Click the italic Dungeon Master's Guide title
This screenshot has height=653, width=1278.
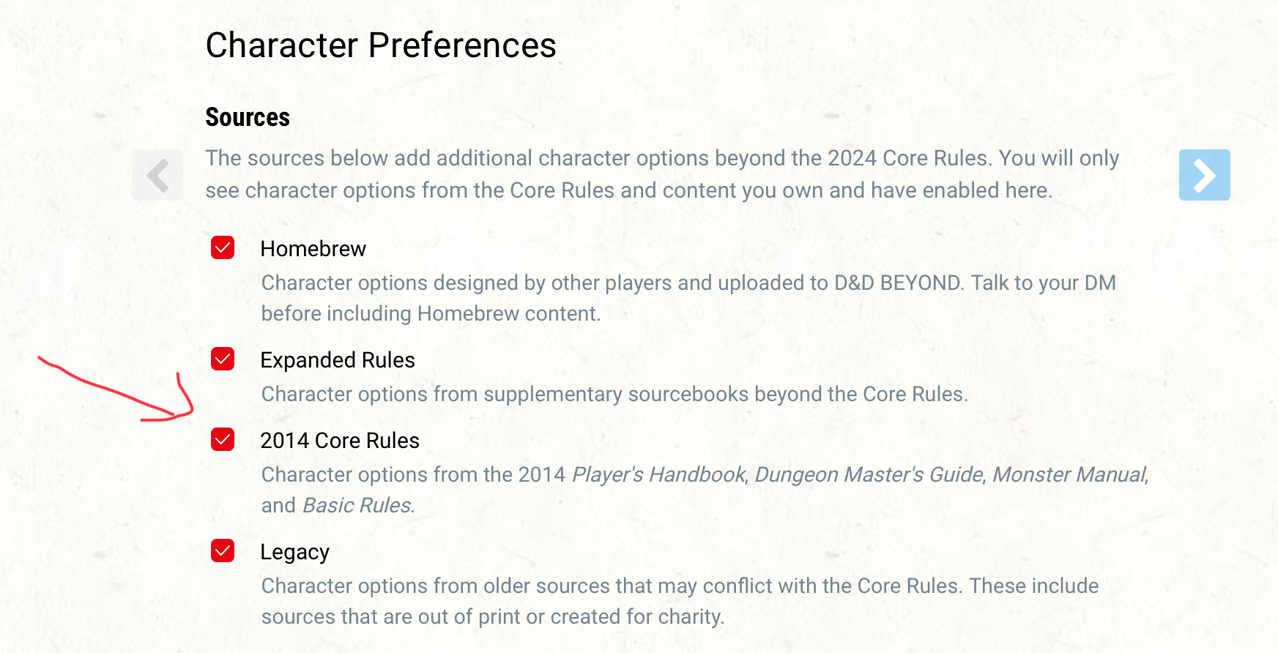click(x=869, y=474)
